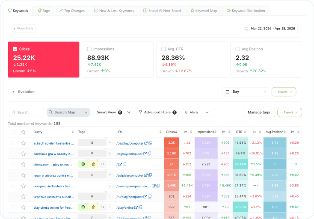This screenshot has height=219, width=314.
Task: Click the chess piece tag on play chess online row
Action: [x=93, y=207]
